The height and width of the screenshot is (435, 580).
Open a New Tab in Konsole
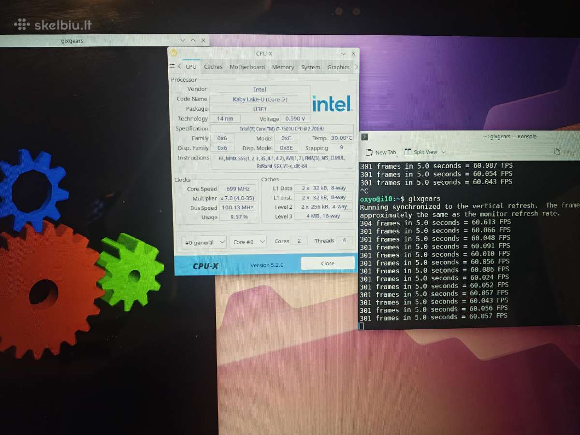[381, 152]
